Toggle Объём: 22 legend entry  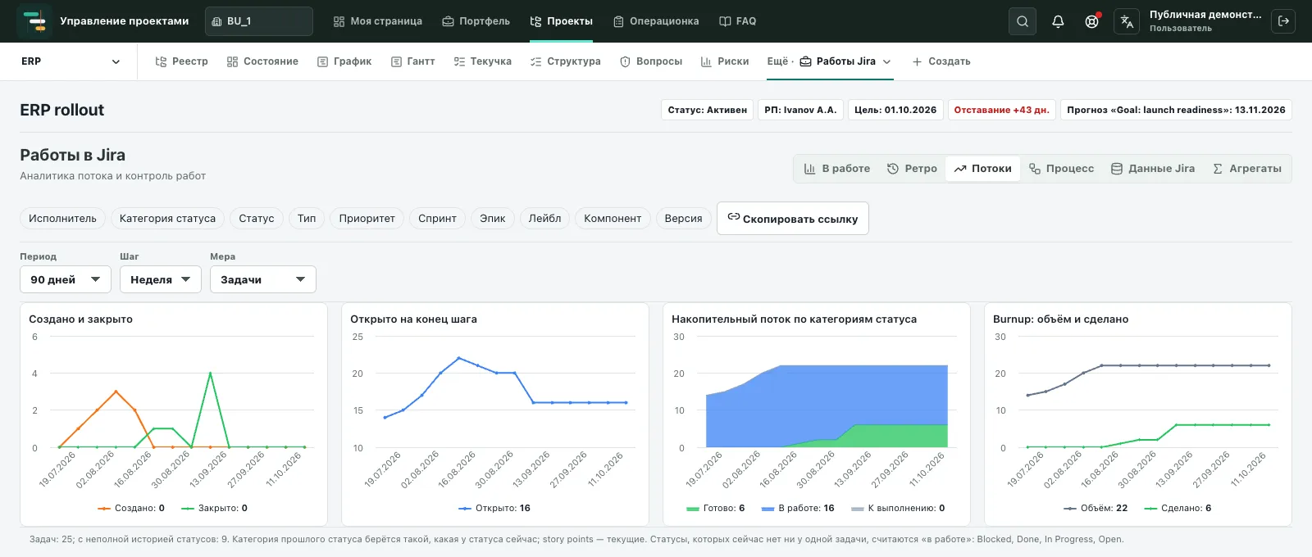click(x=1096, y=508)
